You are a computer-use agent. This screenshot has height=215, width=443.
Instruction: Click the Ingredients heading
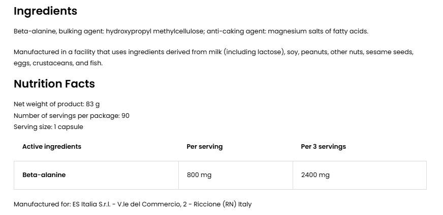[46, 11]
